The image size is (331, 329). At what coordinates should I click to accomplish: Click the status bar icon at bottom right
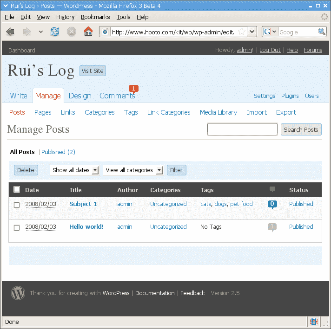[313, 322]
